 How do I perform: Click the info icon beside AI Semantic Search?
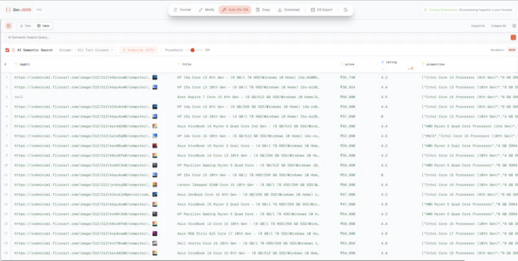click(13, 50)
